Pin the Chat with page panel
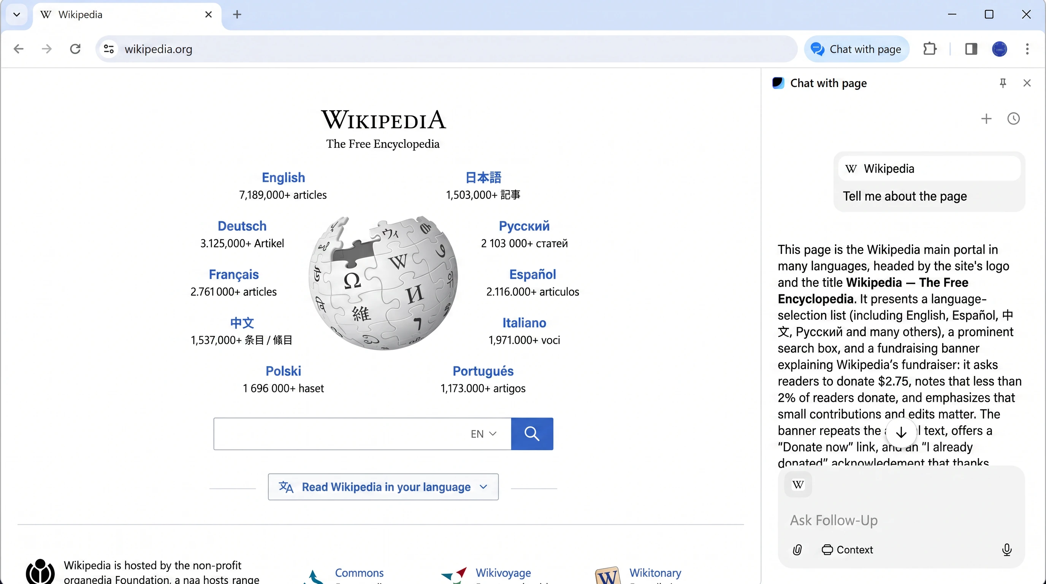This screenshot has height=584, width=1046. coord(1003,83)
